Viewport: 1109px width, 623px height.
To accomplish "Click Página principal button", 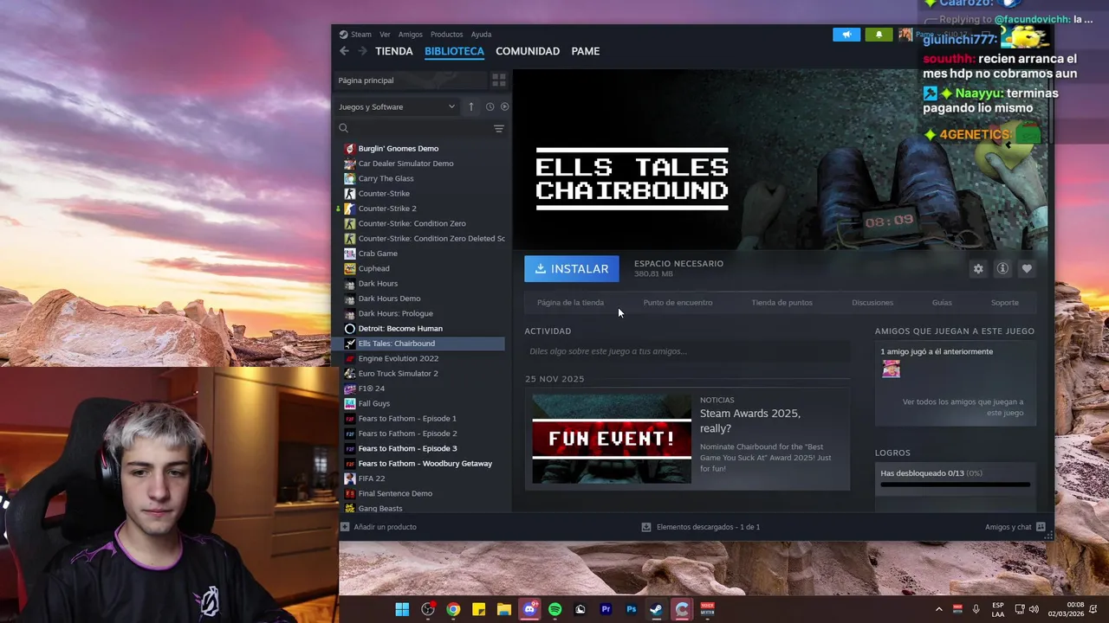I will click(412, 80).
